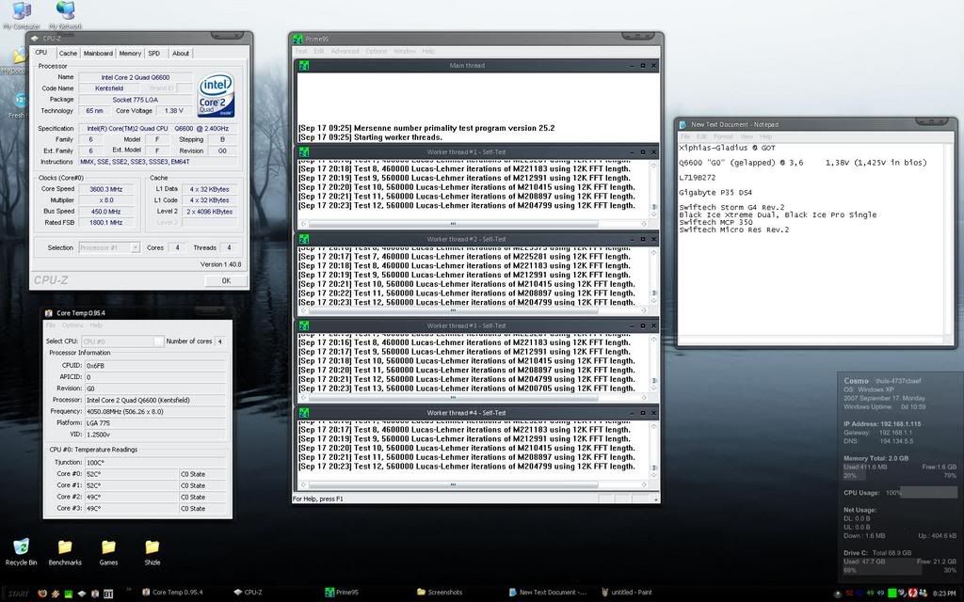Click the OK button in CPU-Z
The width and height of the screenshot is (964, 602).
tap(226, 280)
